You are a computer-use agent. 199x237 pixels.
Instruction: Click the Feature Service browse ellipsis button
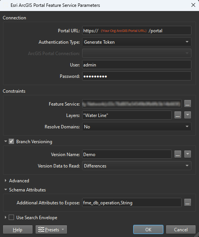(187, 104)
